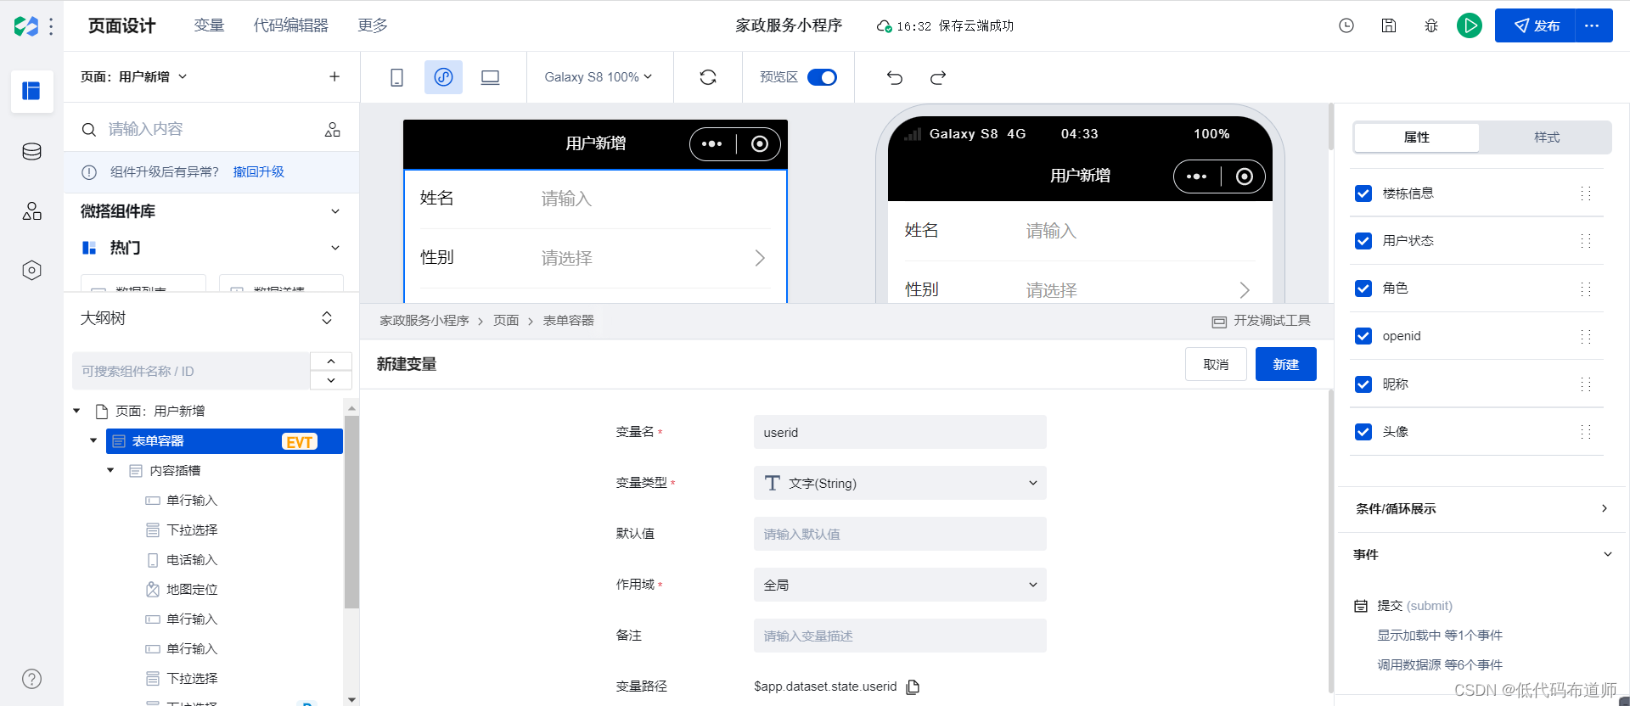1630x706 pixels.
Task: Copy the variable path $app.dataset.state.userid
Action: (913, 686)
